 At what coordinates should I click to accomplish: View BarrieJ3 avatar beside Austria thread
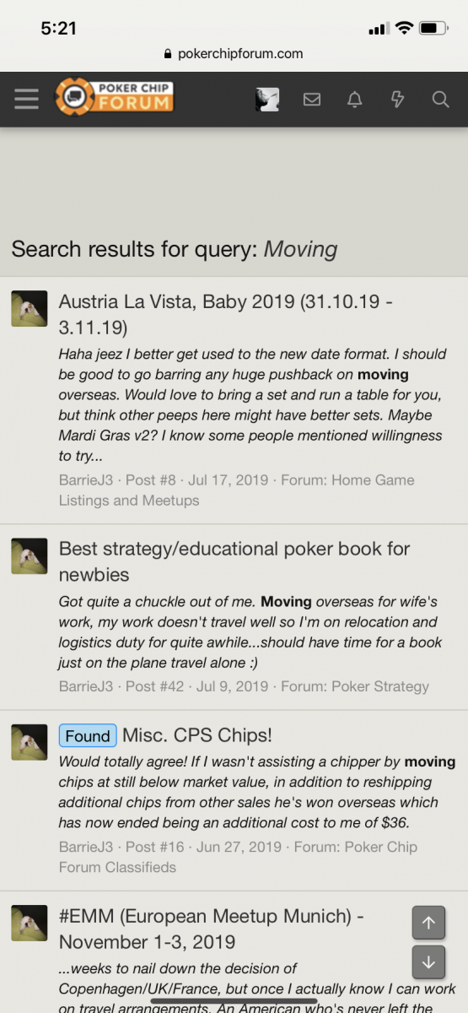(x=29, y=309)
